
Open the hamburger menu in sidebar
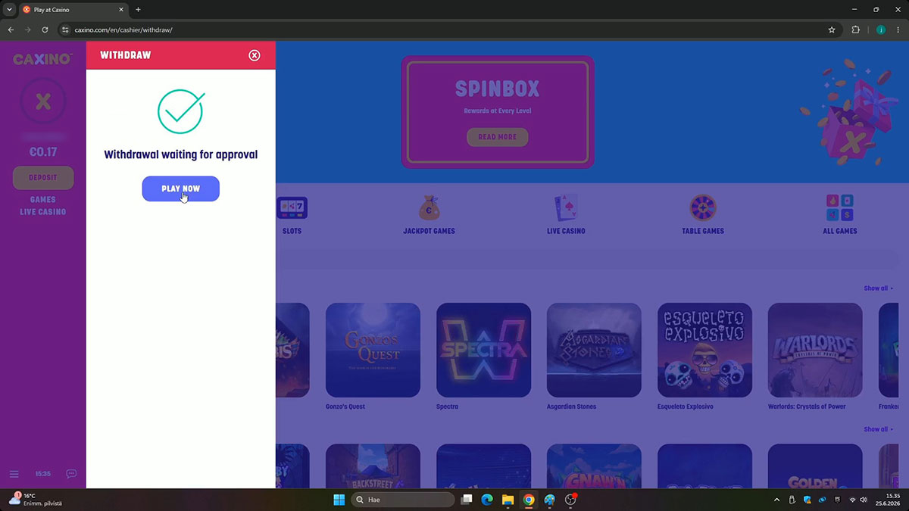(x=14, y=474)
